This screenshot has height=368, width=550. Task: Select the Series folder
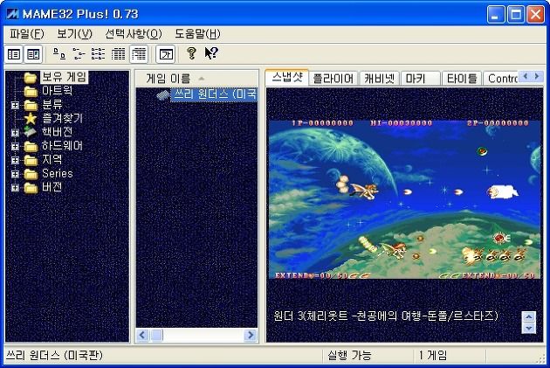pos(57,173)
